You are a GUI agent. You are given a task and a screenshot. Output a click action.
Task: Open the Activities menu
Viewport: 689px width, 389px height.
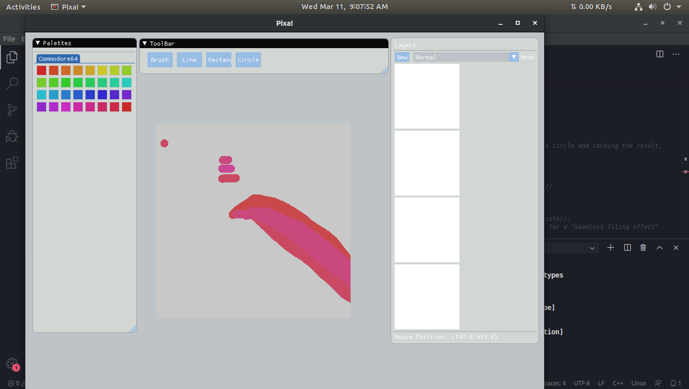(23, 6)
